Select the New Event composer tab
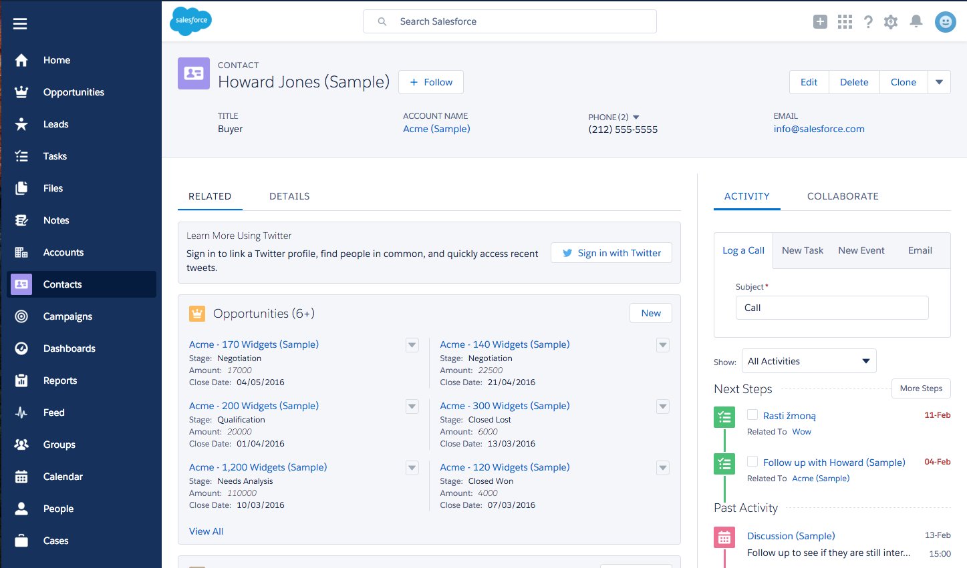 861,250
